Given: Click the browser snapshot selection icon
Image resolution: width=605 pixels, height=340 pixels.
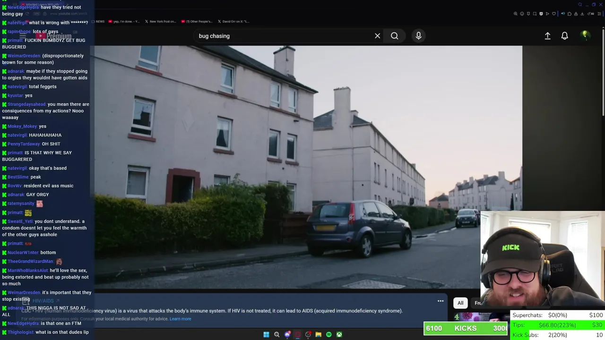Looking at the screenshot, I should [535, 14].
